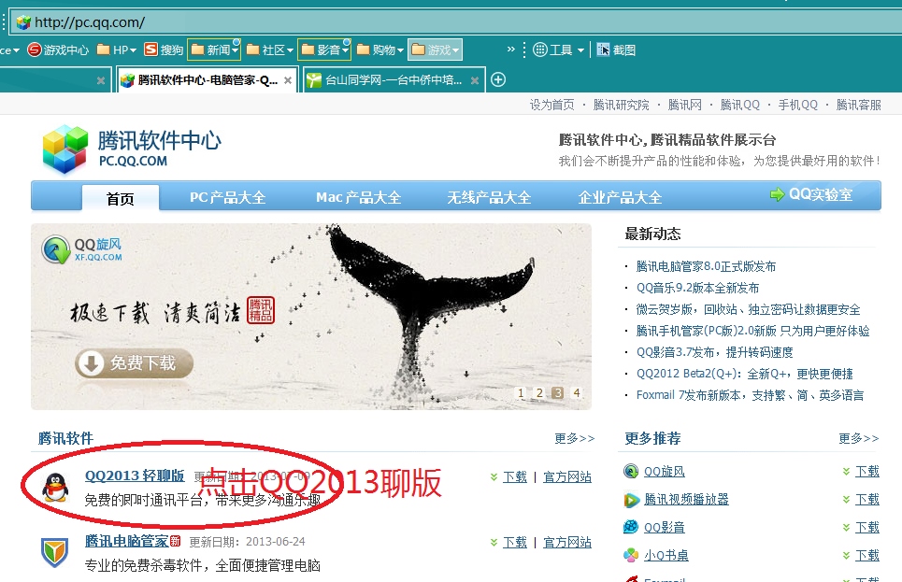Show more bookmarks with the » chevron
This screenshot has height=582, width=902.
pyautogui.click(x=511, y=50)
